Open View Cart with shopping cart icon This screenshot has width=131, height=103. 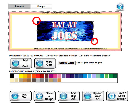click(x=45, y=63)
